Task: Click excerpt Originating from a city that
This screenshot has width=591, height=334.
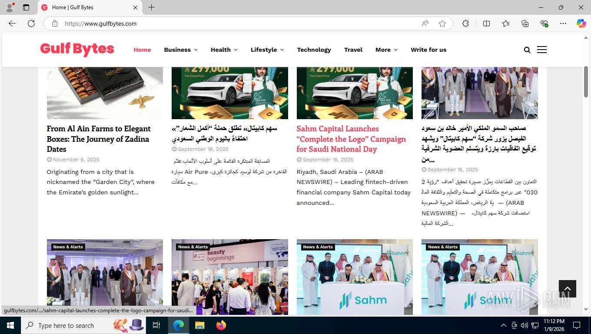Action: 101,182
